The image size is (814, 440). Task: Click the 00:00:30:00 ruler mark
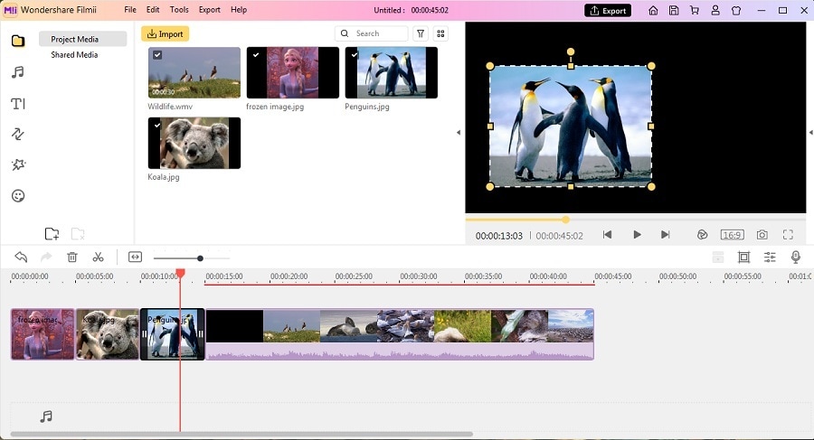(x=419, y=276)
